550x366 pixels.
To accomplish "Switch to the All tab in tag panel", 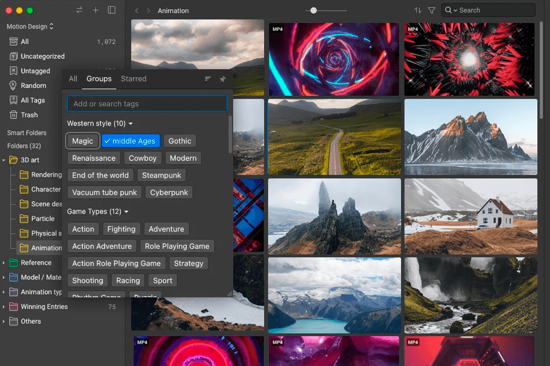I will click(x=73, y=79).
